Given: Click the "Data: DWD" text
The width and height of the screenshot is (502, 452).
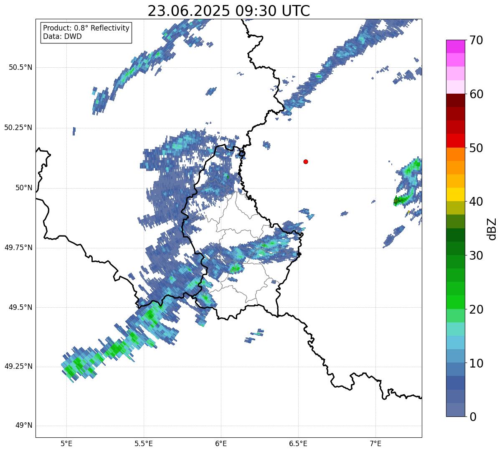Looking at the screenshot, I should coord(62,36).
